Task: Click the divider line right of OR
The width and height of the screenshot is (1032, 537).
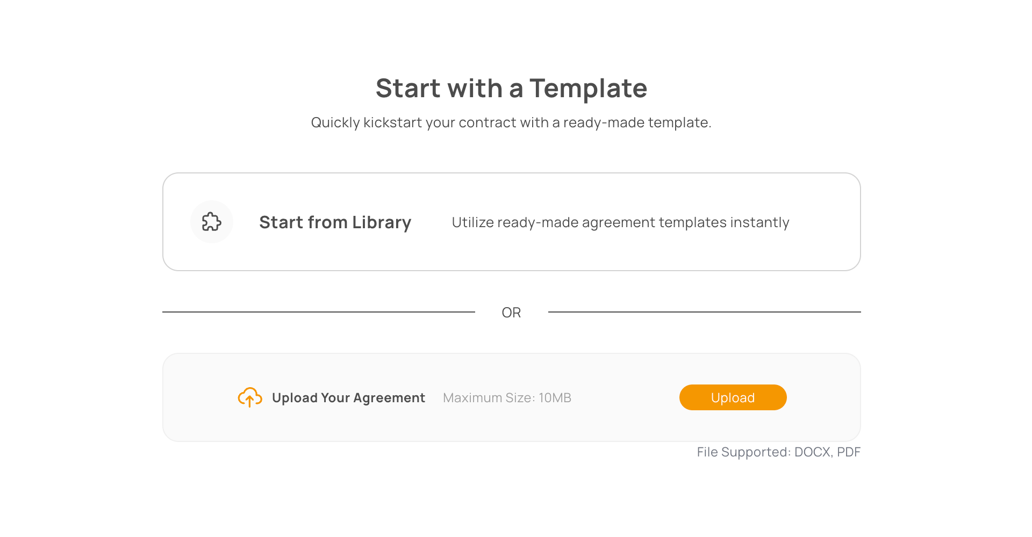Action: [704, 312]
